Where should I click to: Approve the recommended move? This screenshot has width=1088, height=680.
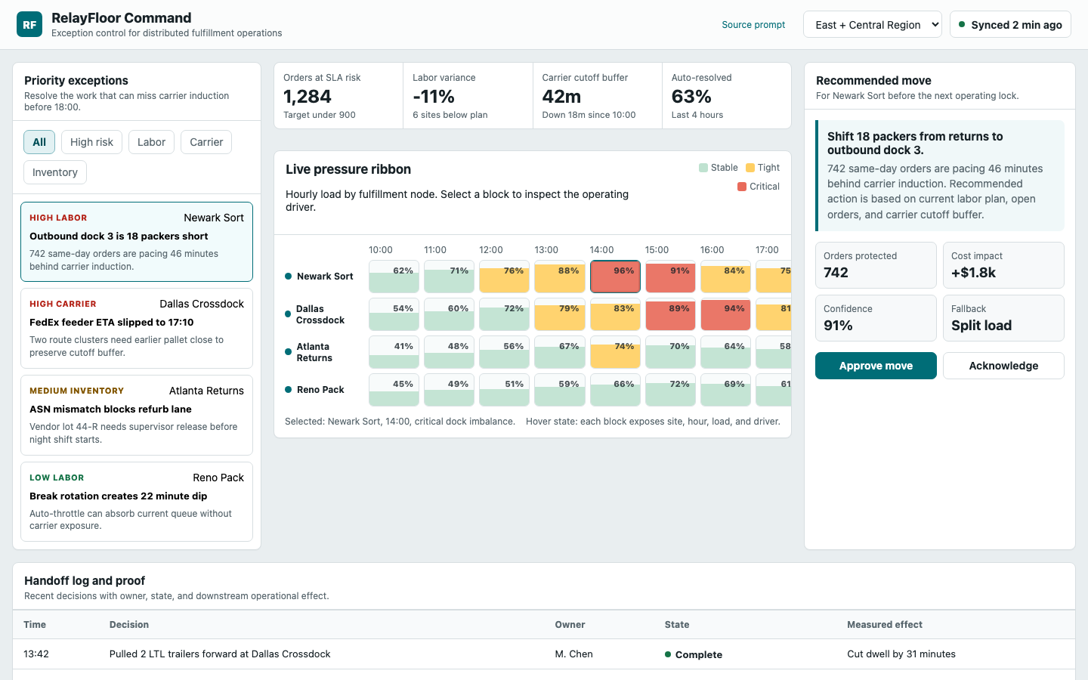(x=876, y=366)
